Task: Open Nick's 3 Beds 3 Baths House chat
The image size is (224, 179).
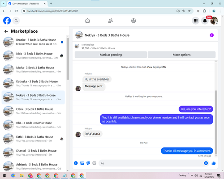Action: [x=33, y=56]
